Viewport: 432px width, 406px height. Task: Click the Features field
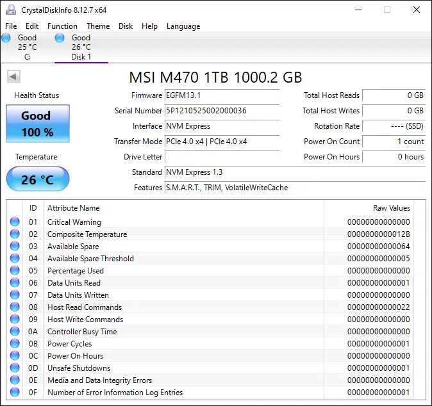295,188
